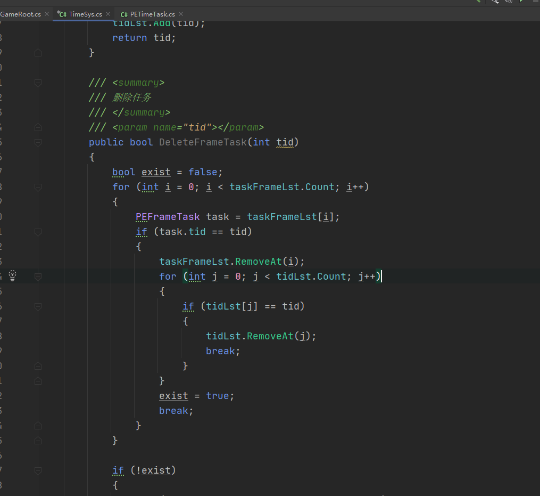Click 'task.tid' in the if condition
The height and width of the screenshot is (496, 540).
tap(182, 232)
